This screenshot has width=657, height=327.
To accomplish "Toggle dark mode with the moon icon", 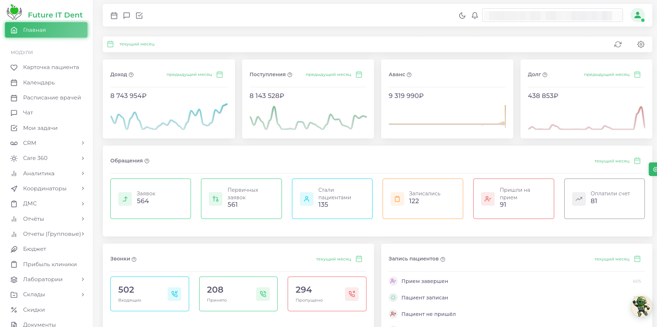I will pyautogui.click(x=462, y=15).
